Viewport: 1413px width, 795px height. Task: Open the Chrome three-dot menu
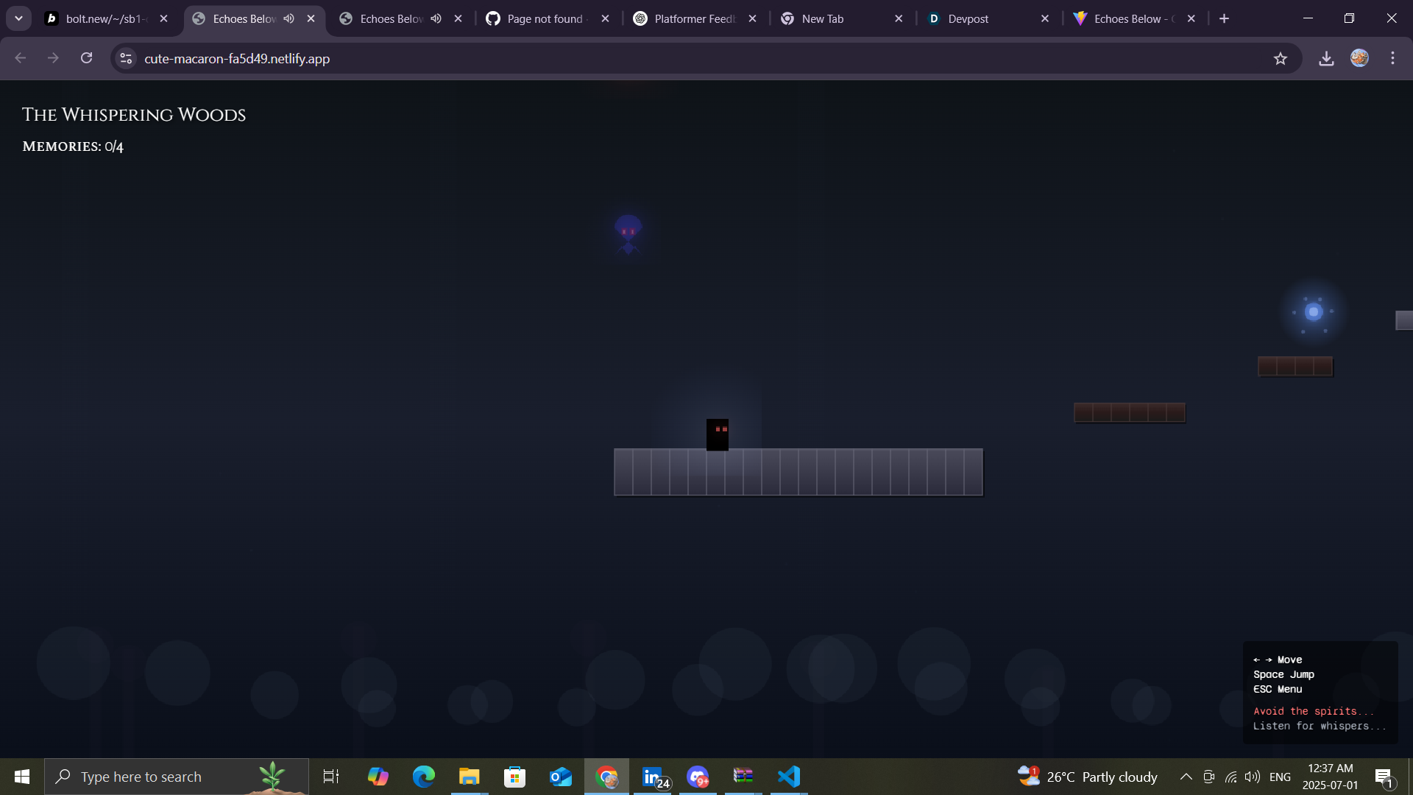(1392, 58)
